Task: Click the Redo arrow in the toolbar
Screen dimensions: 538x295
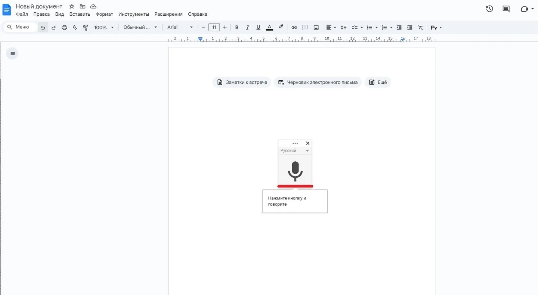Action: click(53, 27)
